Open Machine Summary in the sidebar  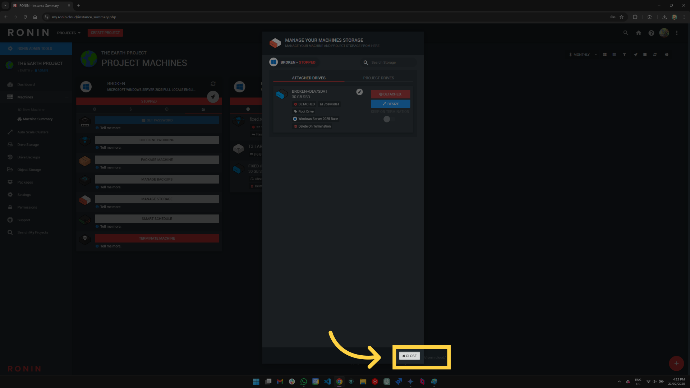35,119
